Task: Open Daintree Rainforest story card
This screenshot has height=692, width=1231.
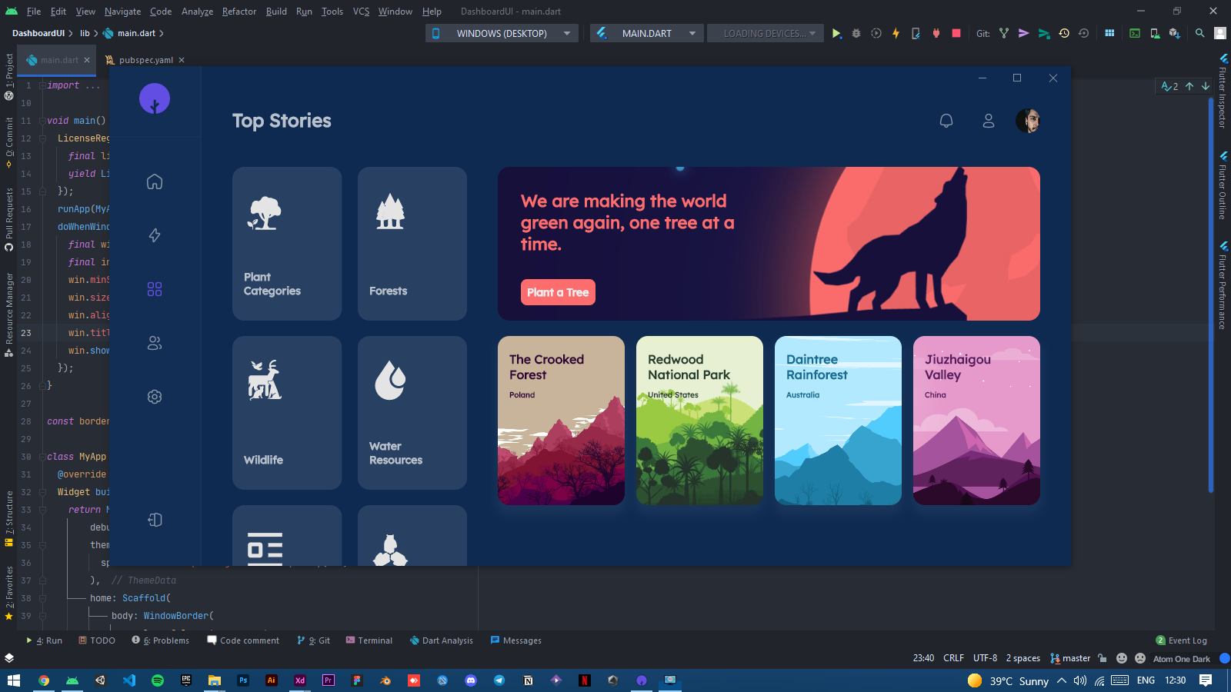Action: tap(838, 421)
